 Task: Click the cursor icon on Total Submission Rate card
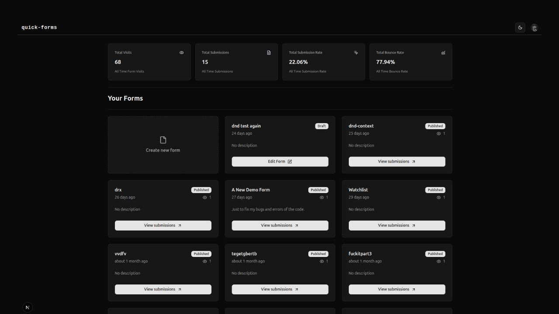(x=356, y=52)
